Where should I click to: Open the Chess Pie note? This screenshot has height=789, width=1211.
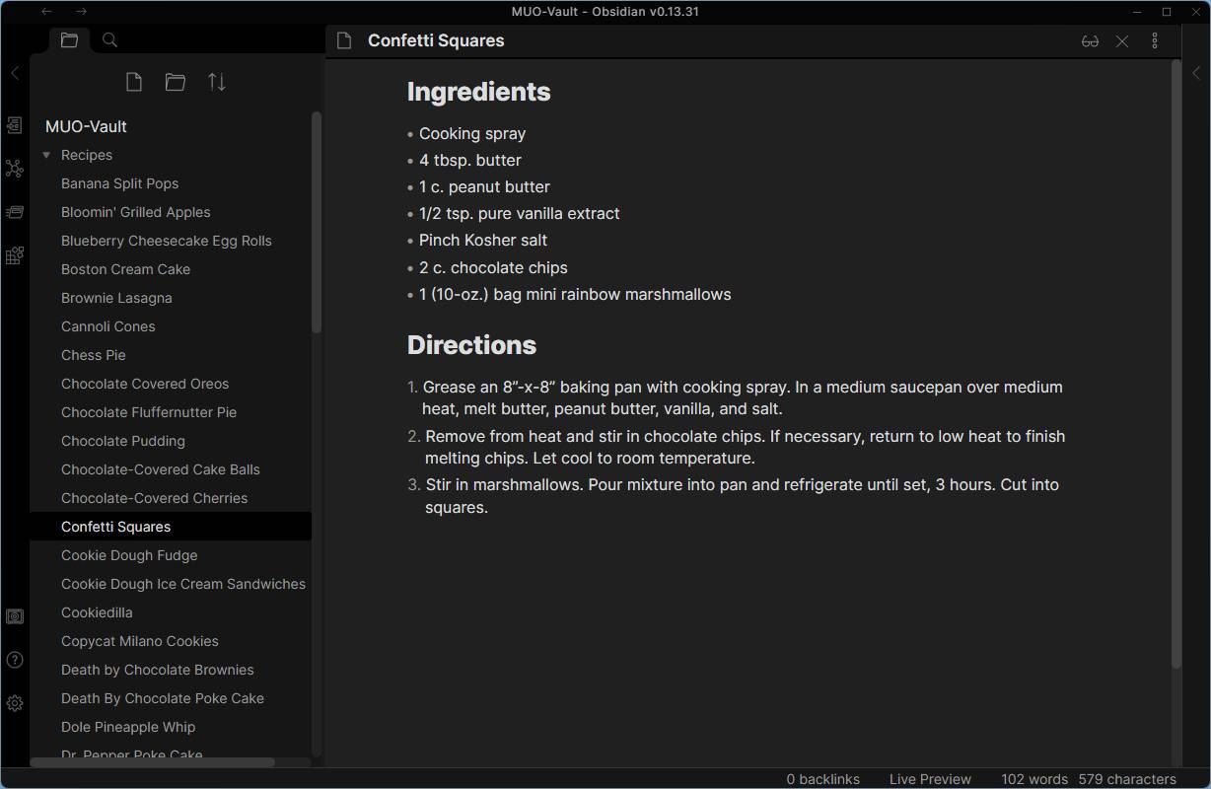click(x=171, y=355)
